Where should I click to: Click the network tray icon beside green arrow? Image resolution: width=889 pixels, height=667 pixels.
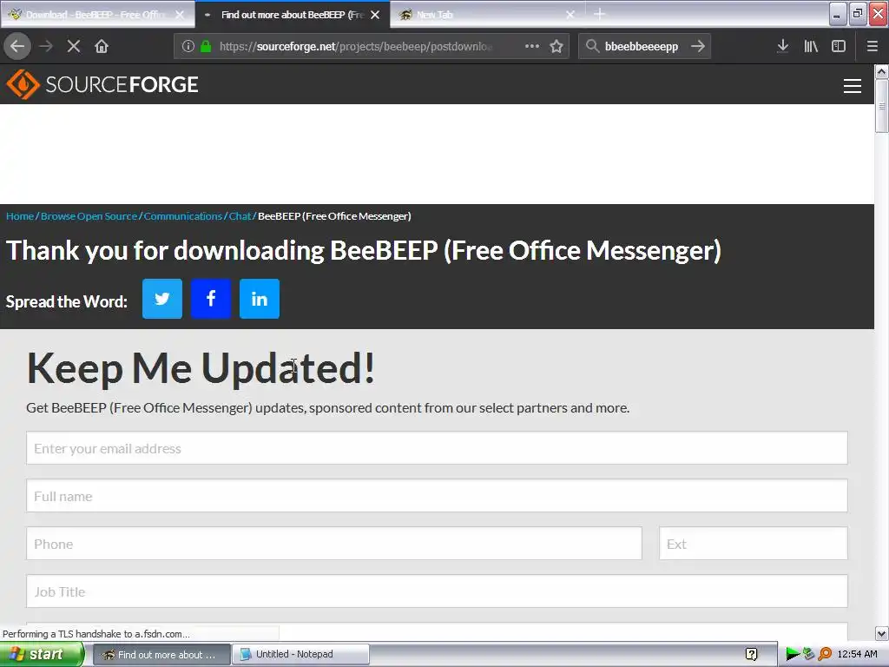click(808, 654)
